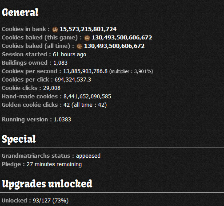Image resolution: width=224 pixels, height=206 pixels.
Task: Click the Hand-made cookies amount
Action: 87,97
